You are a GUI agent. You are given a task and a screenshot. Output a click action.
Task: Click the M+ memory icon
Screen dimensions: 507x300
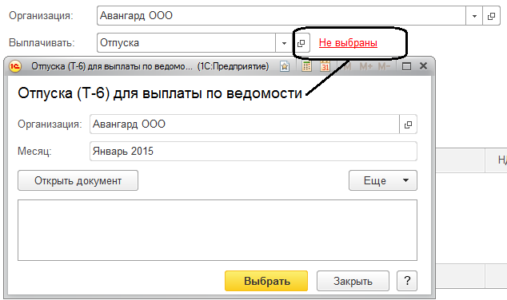point(366,66)
